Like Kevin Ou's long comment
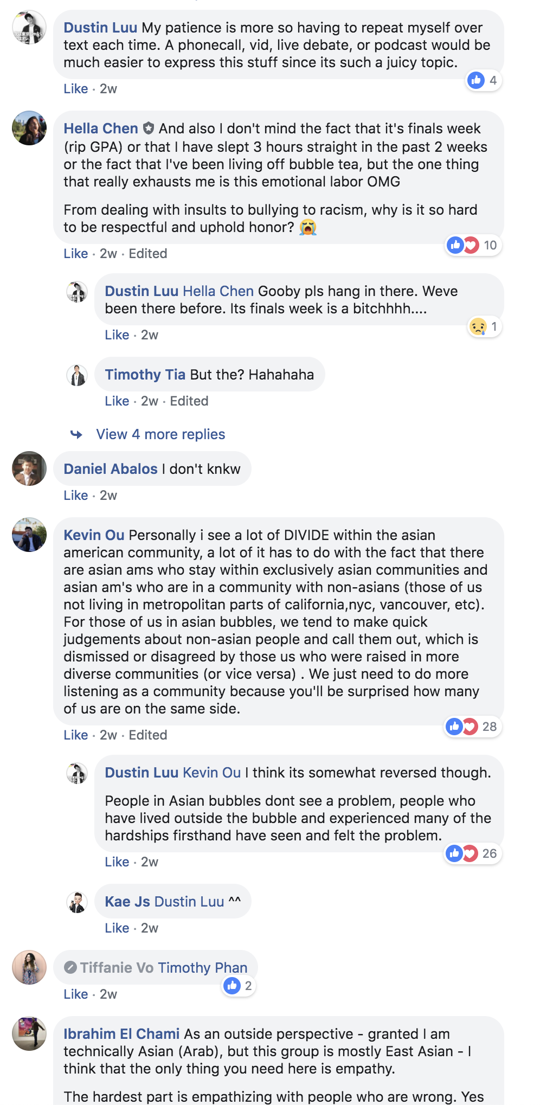The height and width of the screenshot is (1105, 540). [x=75, y=735]
